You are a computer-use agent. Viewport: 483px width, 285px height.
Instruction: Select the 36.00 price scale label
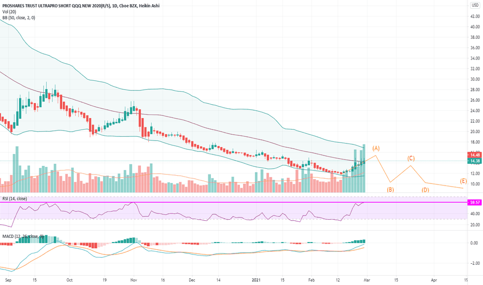pyautogui.click(x=475, y=48)
